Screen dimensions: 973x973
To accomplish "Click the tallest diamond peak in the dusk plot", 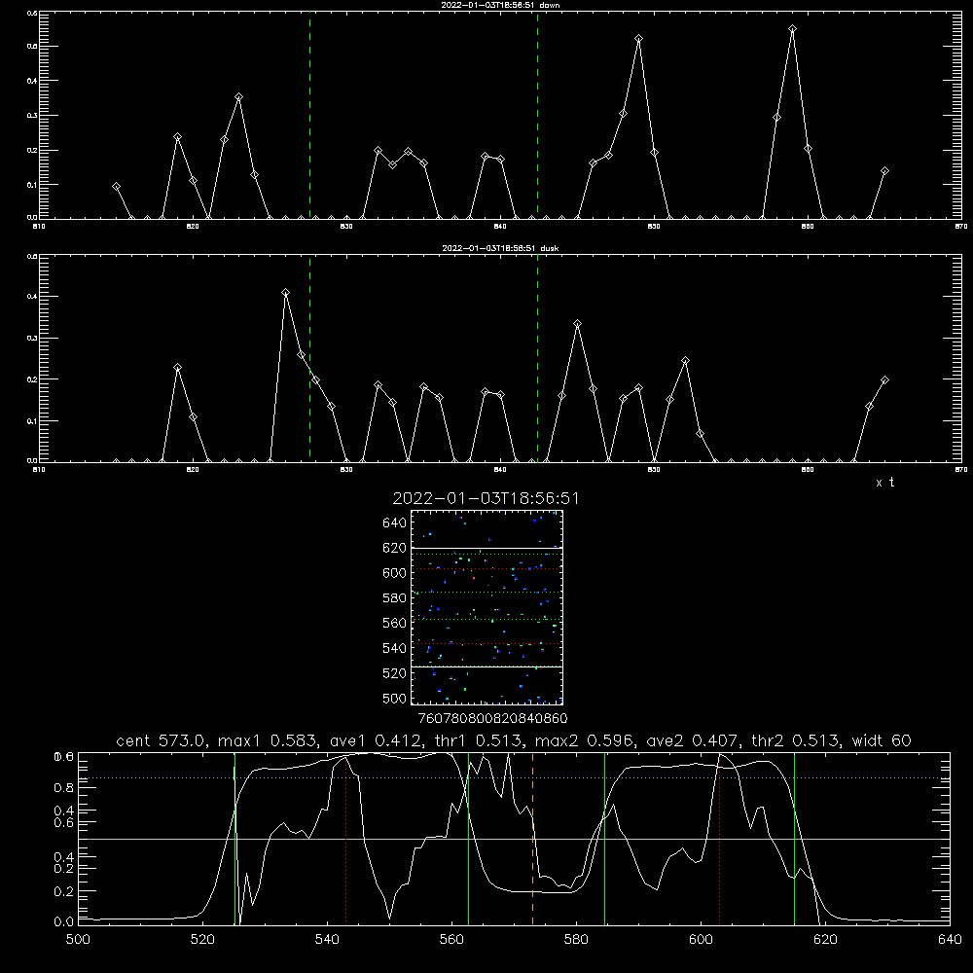I will [285, 292].
